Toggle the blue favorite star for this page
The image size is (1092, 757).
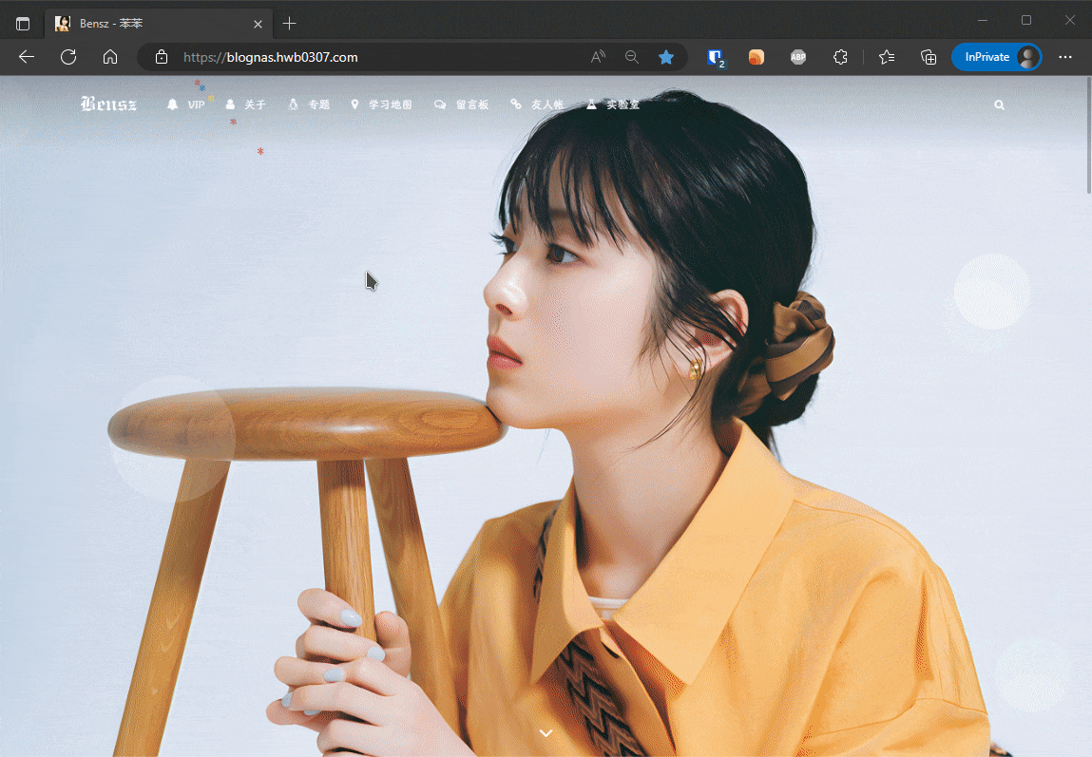pos(666,57)
